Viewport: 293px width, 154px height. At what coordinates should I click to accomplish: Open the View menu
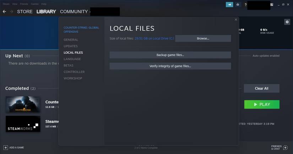pyautogui.click(x=15, y=4)
